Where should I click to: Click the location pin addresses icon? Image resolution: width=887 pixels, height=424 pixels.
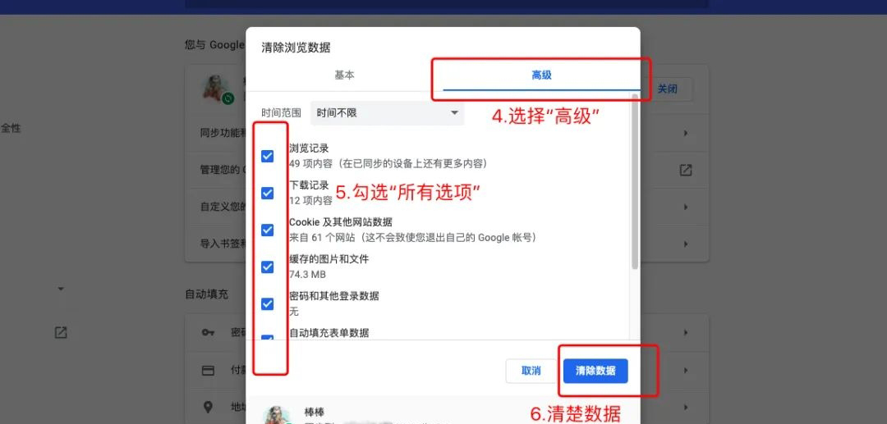tap(208, 407)
